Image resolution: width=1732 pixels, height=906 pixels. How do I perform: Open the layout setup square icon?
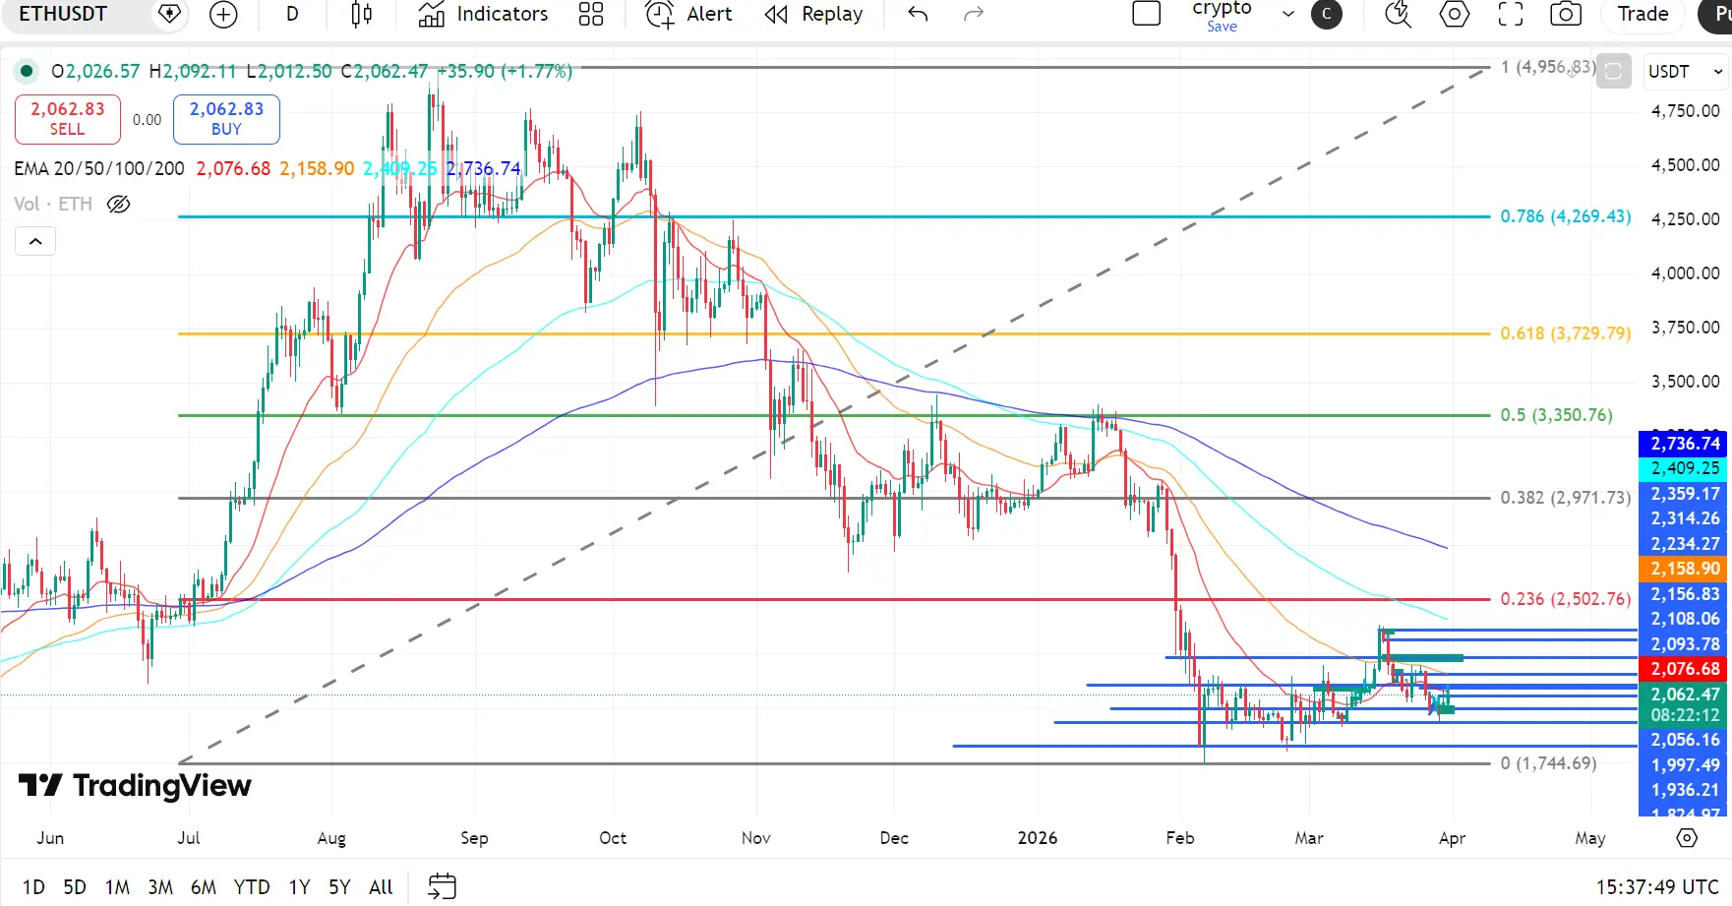[1147, 14]
